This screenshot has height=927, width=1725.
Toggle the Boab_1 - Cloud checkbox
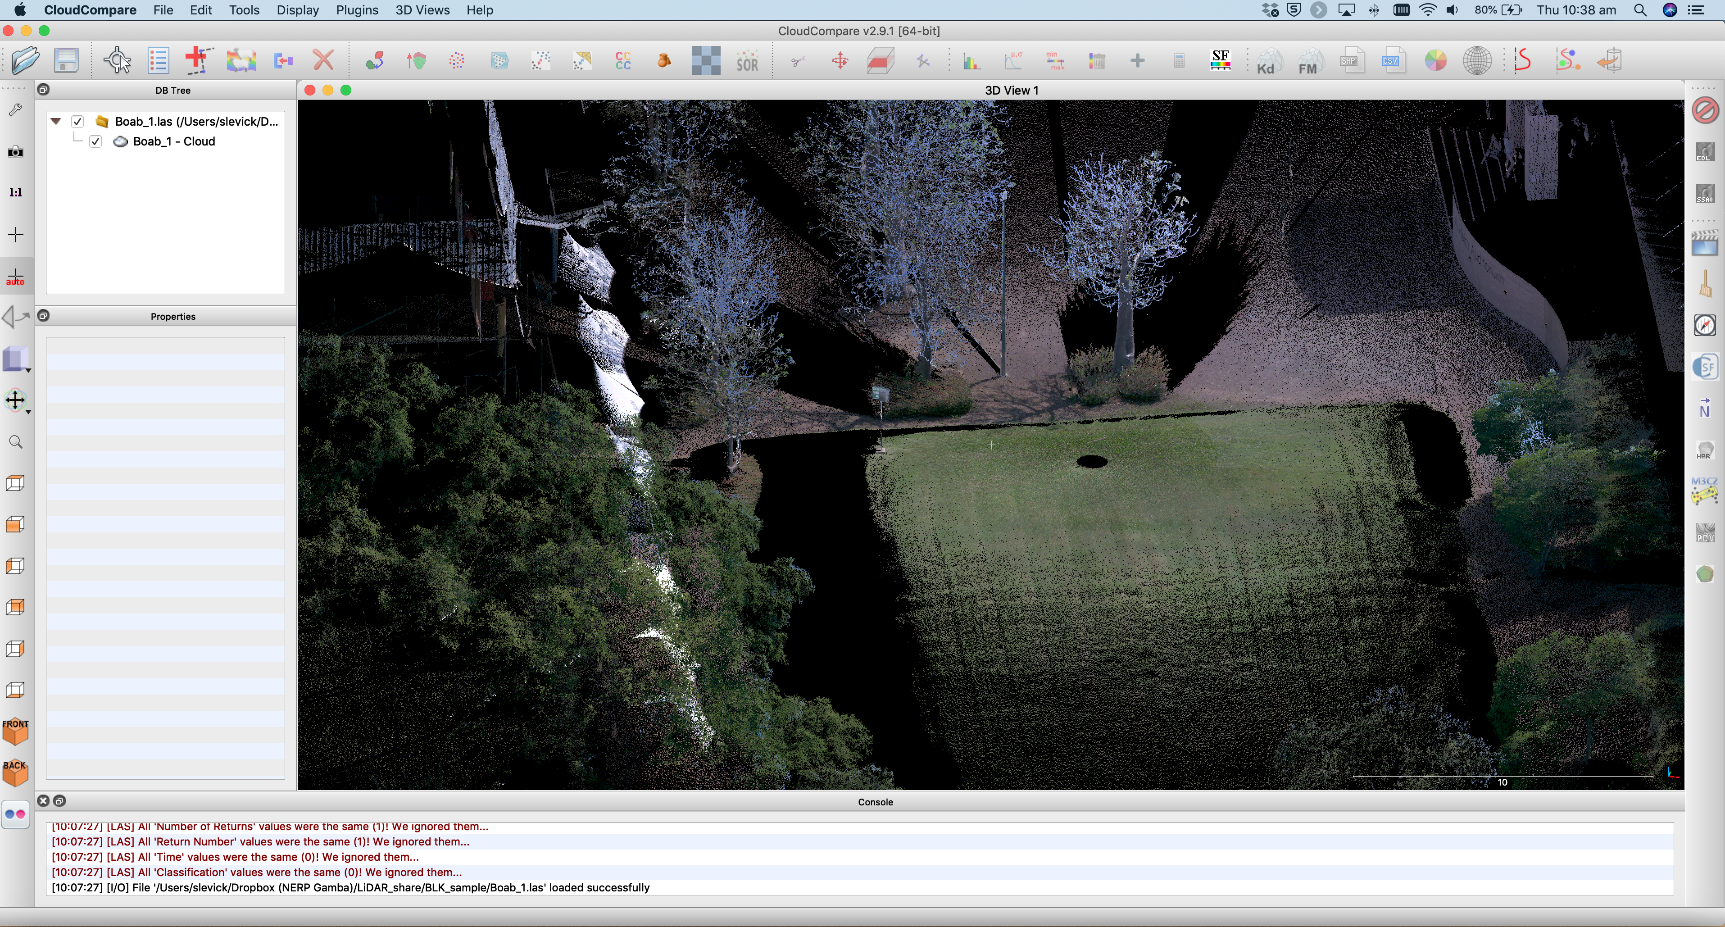pyautogui.click(x=96, y=141)
